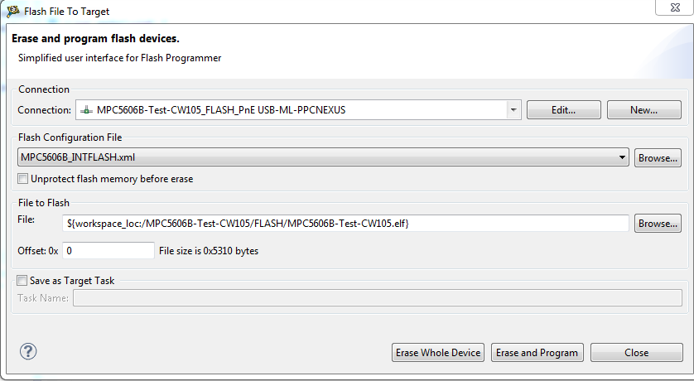The image size is (694, 381).
Task: Browse for the file to flash
Action: 658,223
